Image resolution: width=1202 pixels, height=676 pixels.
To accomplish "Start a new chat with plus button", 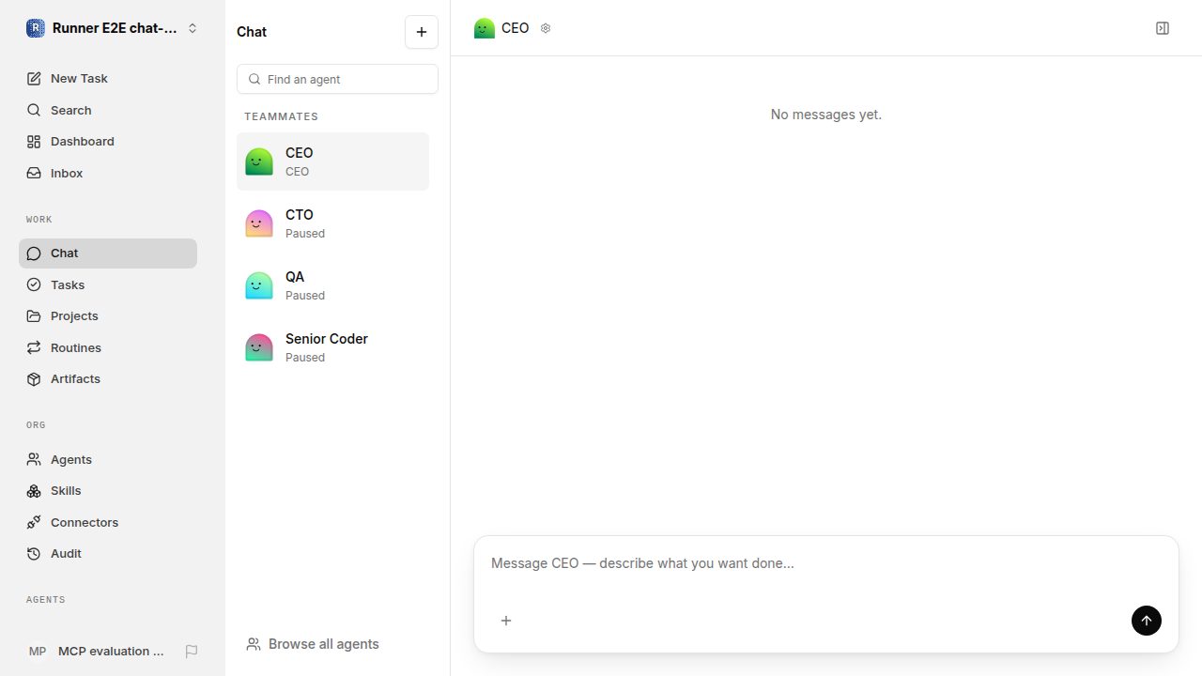I will (422, 32).
